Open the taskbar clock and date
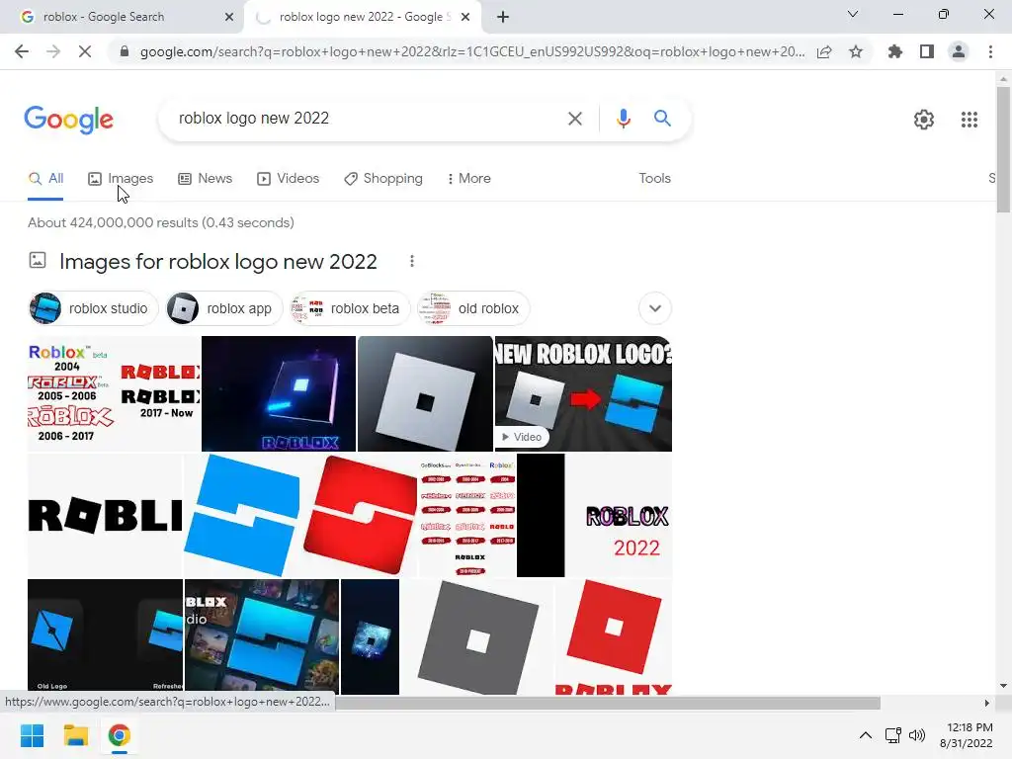Screen dimensions: 1012x759 pos(967,735)
